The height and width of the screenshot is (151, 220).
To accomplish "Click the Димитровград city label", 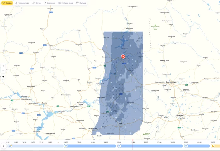I will tap(50, 133).
